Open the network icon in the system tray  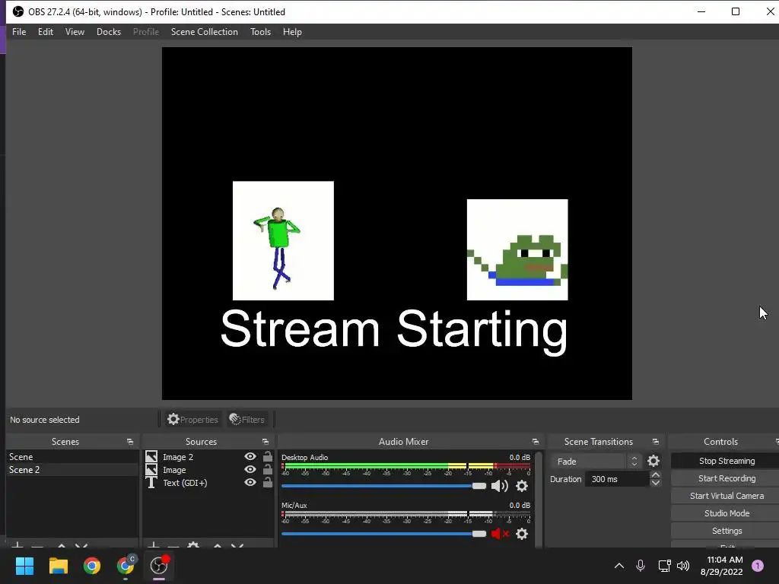[x=664, y=566]
